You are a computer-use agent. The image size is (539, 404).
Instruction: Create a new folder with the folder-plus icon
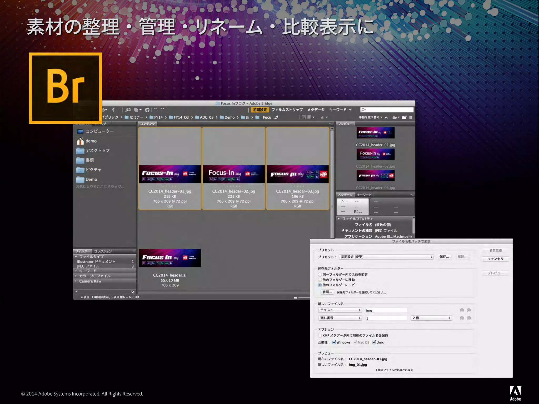tap(404, 117)
